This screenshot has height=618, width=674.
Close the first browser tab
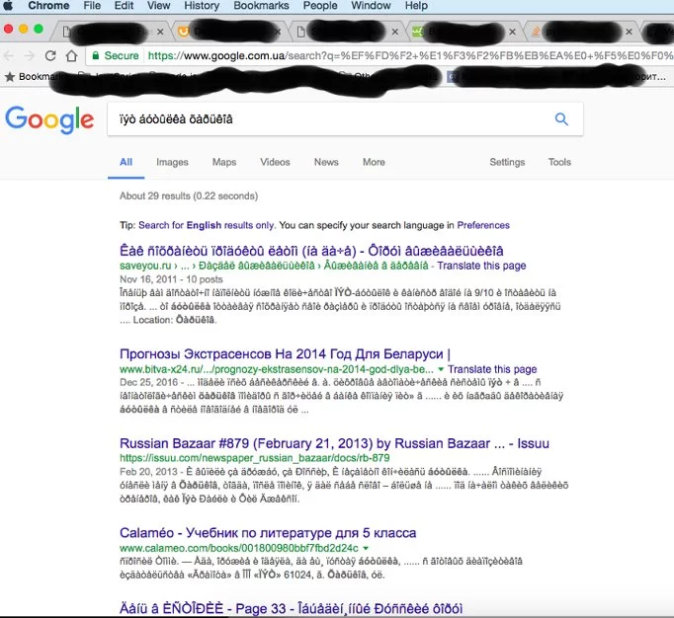[x=160, y=32]
